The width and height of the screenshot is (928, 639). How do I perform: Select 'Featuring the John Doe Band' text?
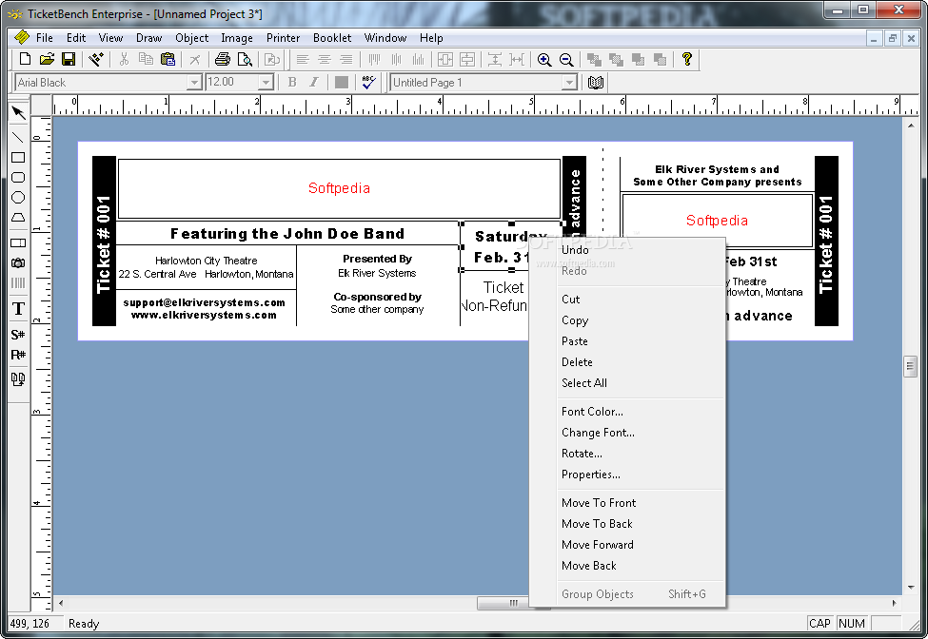tap(287, 234)
